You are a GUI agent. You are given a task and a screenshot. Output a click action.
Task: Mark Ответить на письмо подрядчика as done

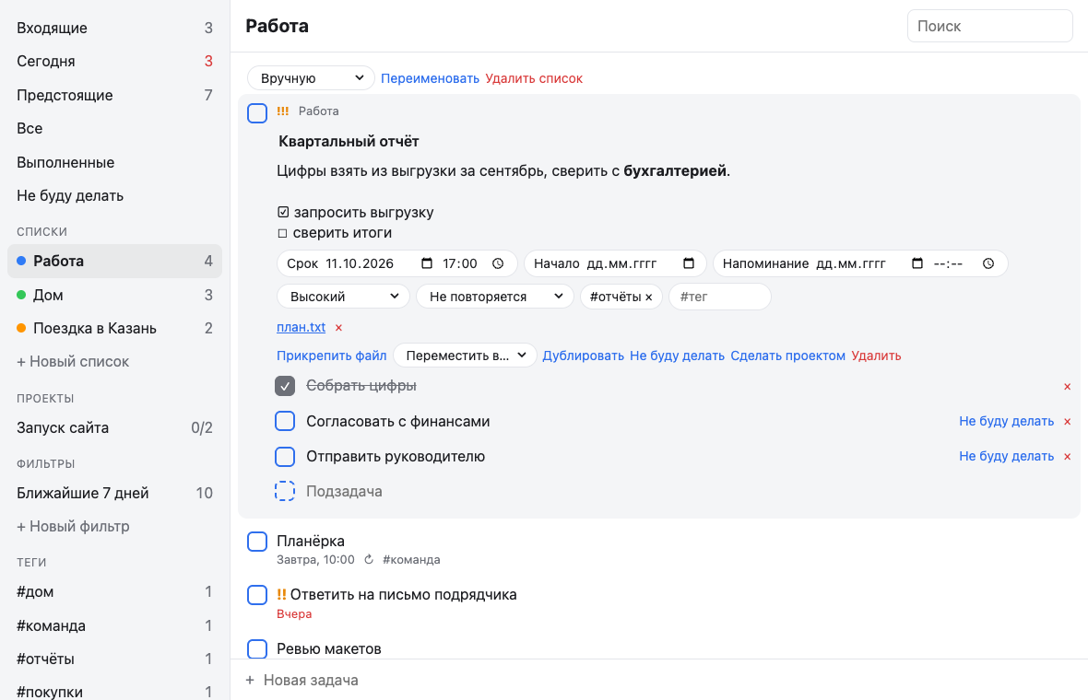(x=257, y=595)
